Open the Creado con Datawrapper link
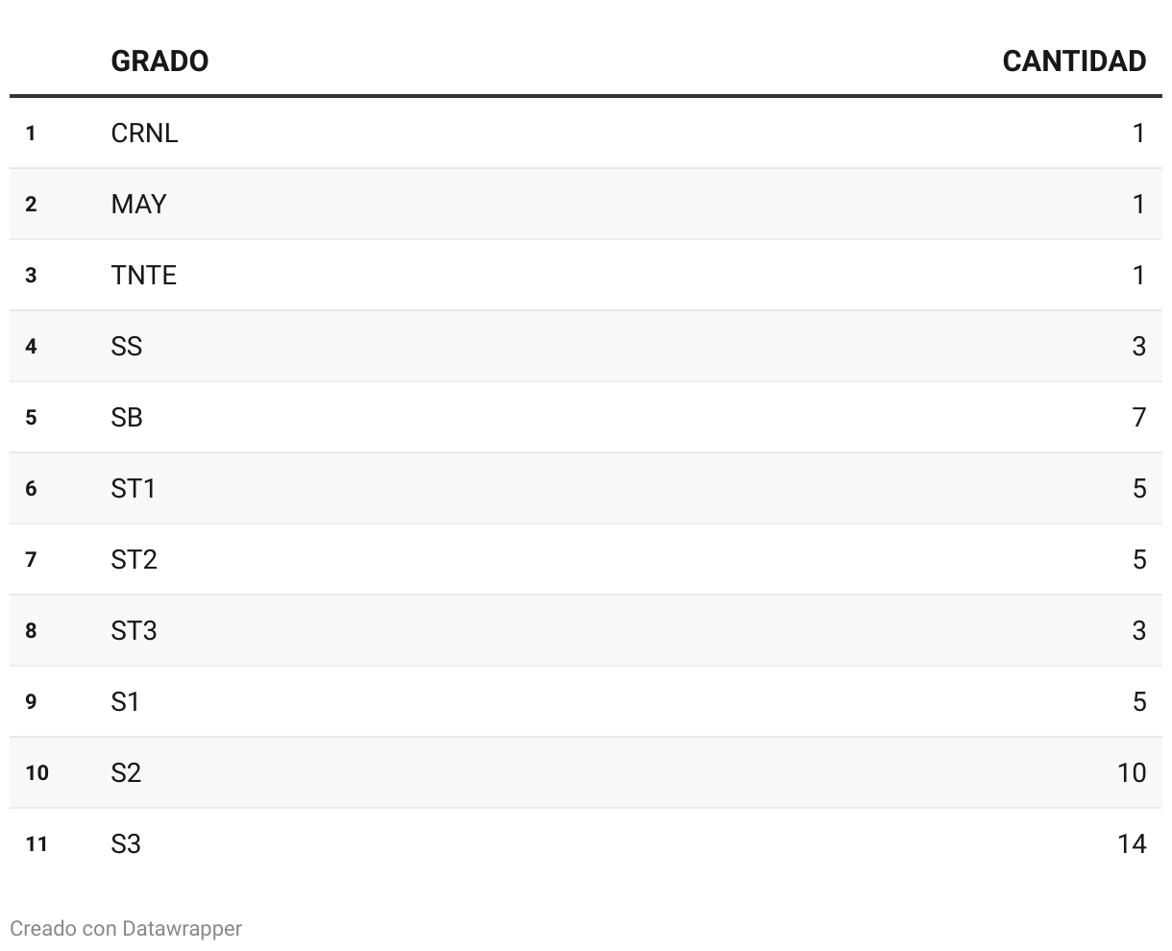Viewport: 1172px width, 951px height. 126,928
